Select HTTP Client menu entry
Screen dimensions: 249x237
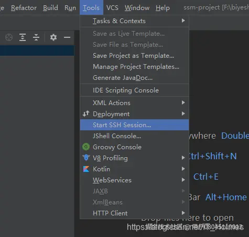point(134,213)
